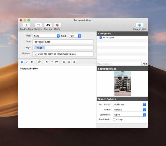The height and width of the screenshot is (146, 166).
Task: Open the Post Status dropdown
Action: (x=129, y=104)
